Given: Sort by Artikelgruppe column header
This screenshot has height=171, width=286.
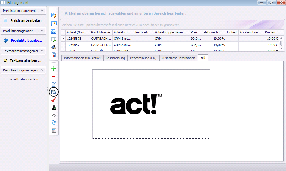Looking at the screenshot, I should 123,32.
